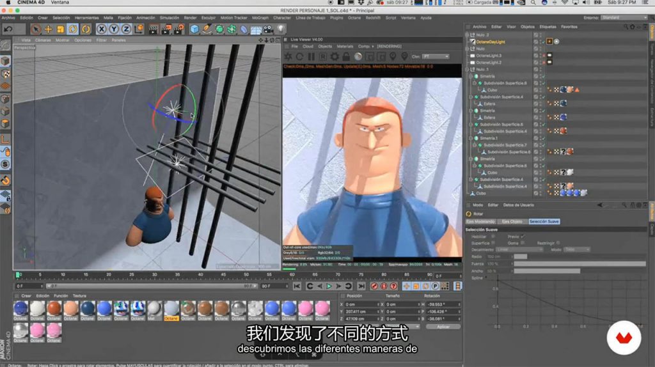Select OctaneDayLight in the object tree
This screenshot has height=367, width=655.
[491, 42]
